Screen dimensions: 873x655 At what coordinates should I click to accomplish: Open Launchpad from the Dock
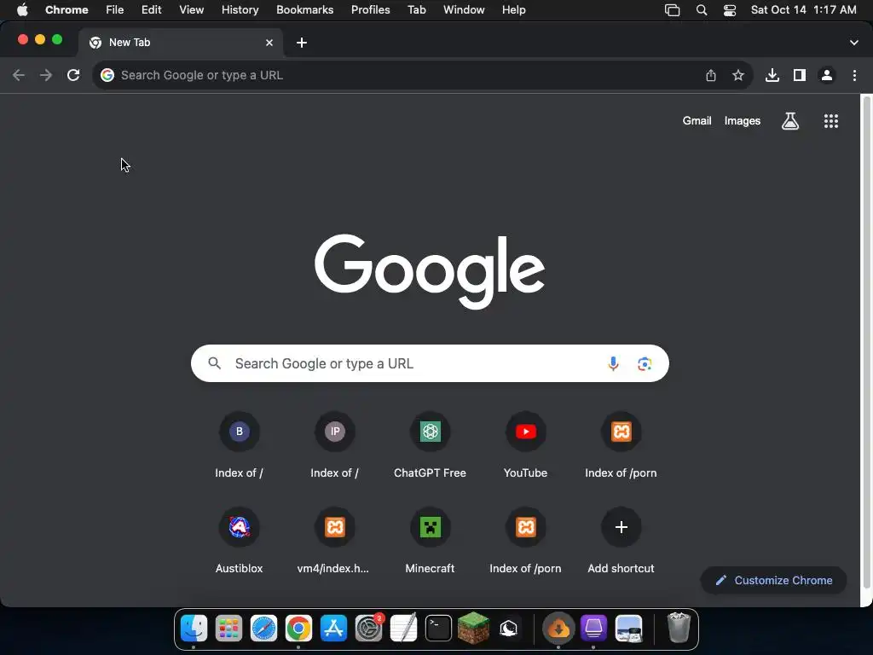pyautogui.click(x=228, y=629)
